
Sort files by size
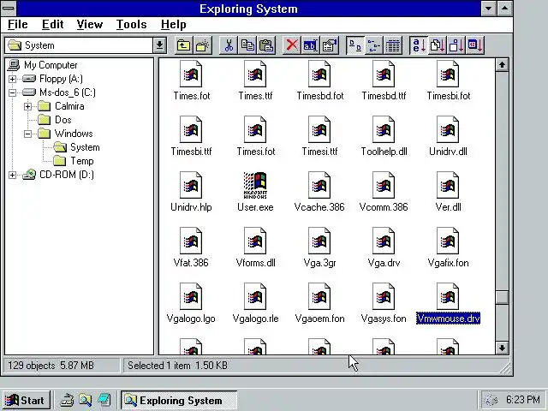(x=456, y=45)
